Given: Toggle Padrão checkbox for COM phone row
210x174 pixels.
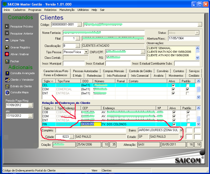Looking at the screenshot, I should point(187,89).
